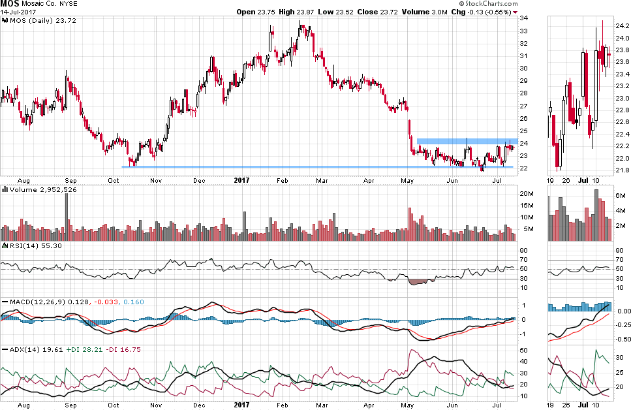Viewport: 631px width, 410px height.
Task: Click the '14-Jul-2017' chart date
Action: coord(18,12)
